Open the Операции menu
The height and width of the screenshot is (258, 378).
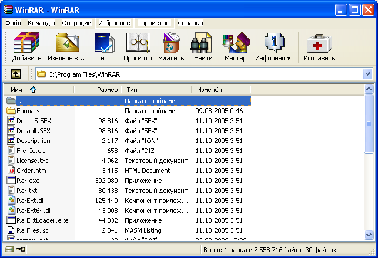coord(76,23)
